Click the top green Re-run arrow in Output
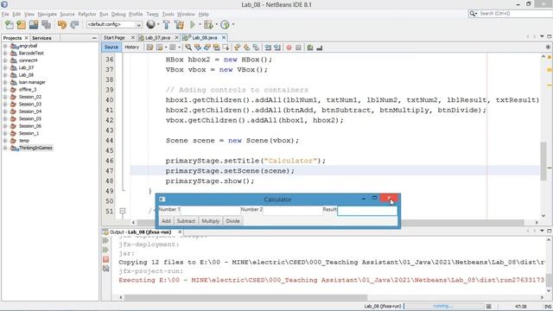 (x=105, y=240)
